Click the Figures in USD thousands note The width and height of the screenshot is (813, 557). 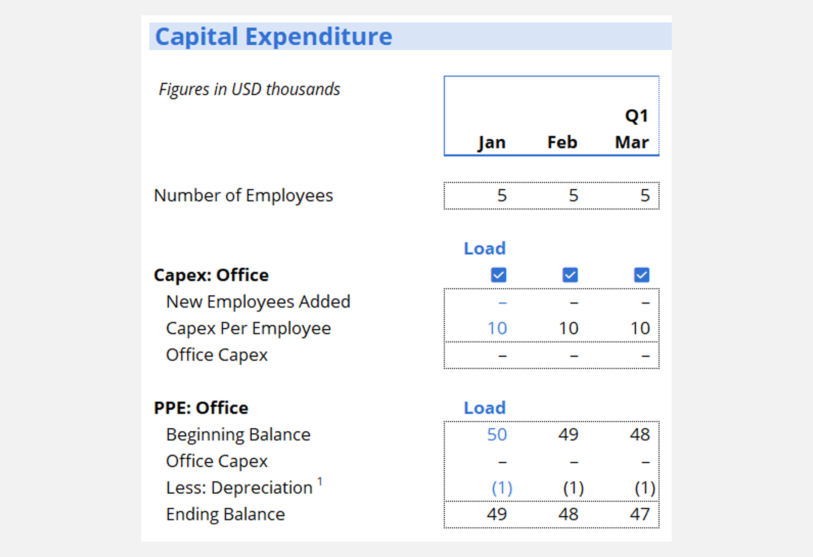click(x=249, y=89)
